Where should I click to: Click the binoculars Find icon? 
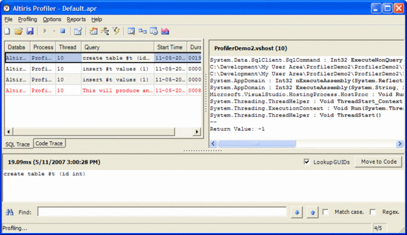[x=10, y=212]
